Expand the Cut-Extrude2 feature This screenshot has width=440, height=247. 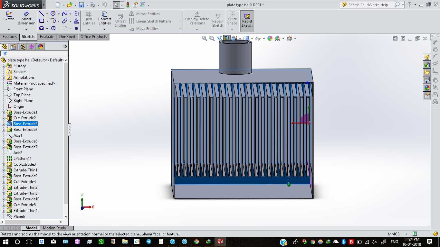(4, 118)
